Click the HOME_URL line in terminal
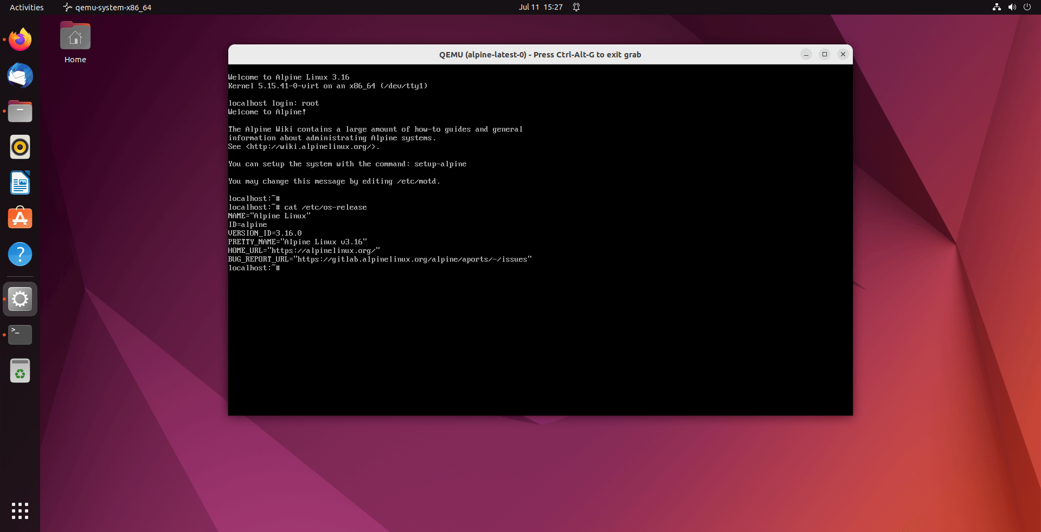The width and height of the screenshot is (1041, 532). tap(304, 251)
